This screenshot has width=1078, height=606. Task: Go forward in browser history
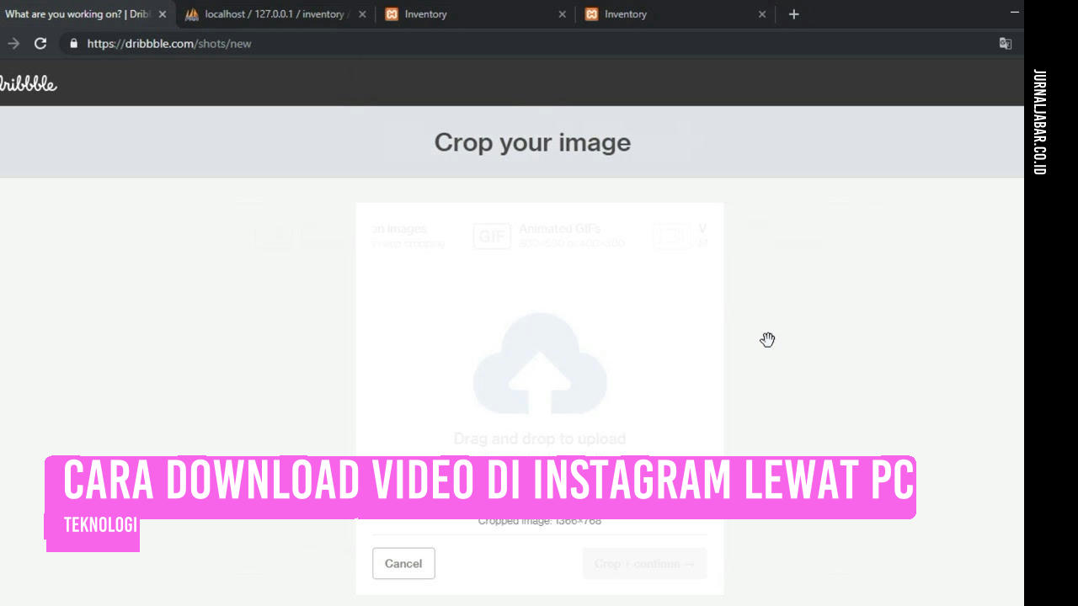tap(13, 44)
